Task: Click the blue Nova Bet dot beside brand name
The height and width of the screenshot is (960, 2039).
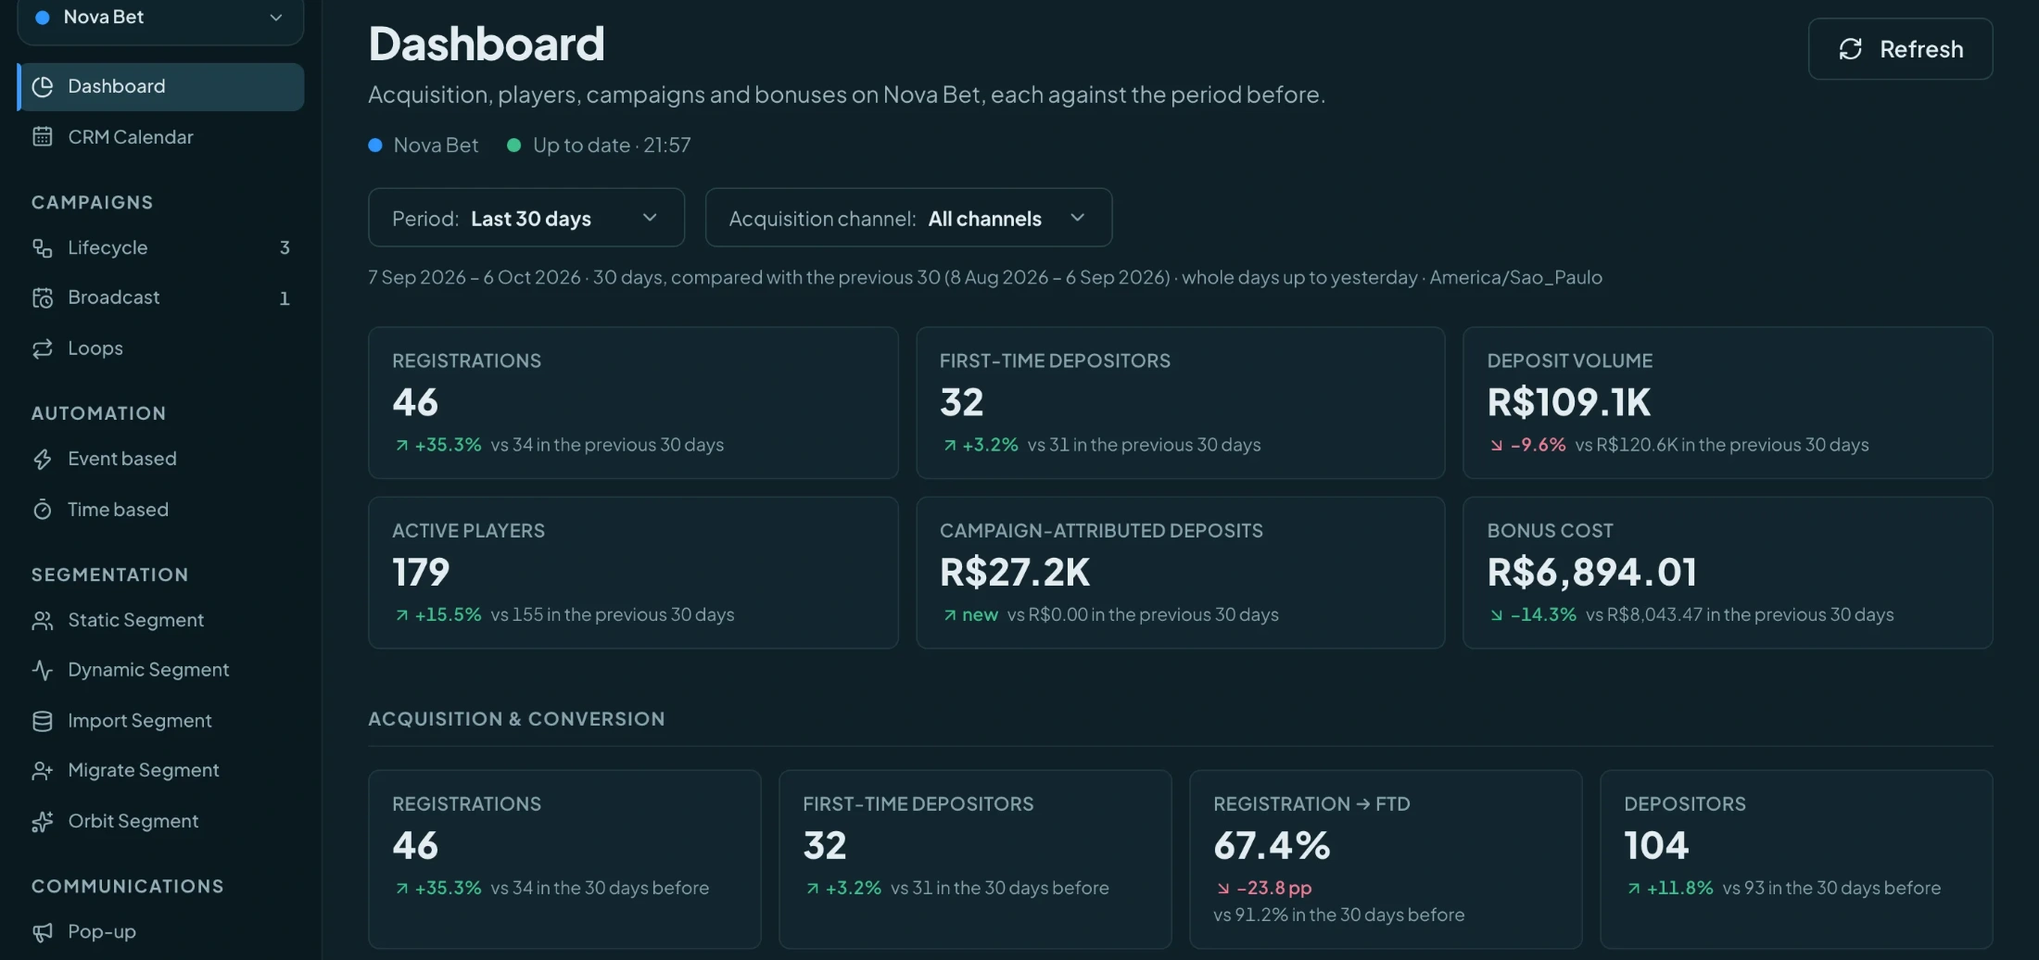Action: pos(375,145)
